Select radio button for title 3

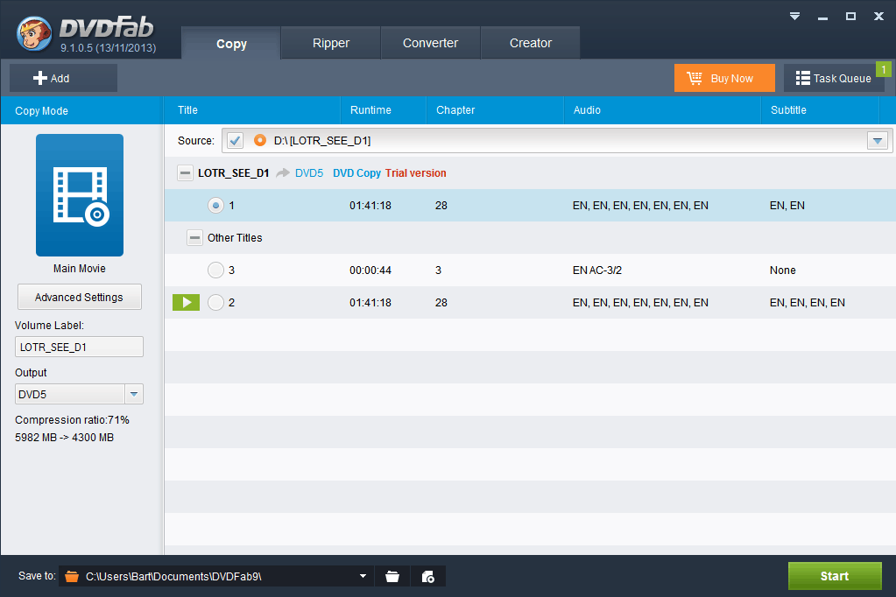[215, 270]
